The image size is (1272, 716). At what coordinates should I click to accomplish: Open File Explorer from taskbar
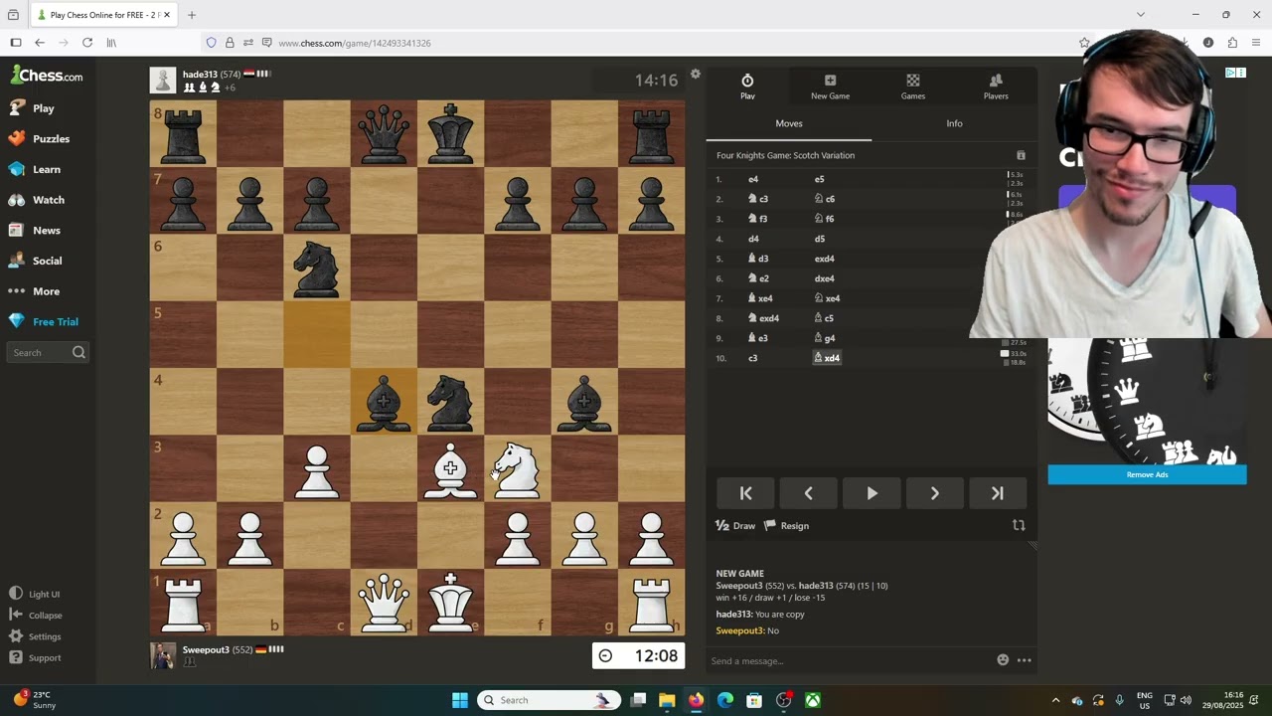(x=667, y=700)
